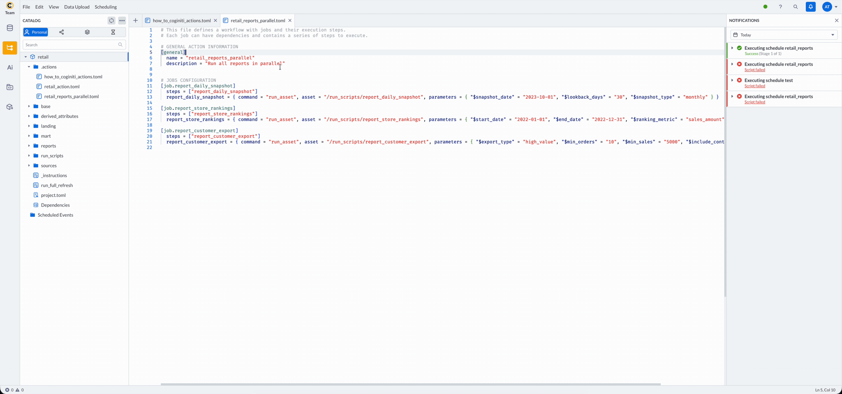Close the retail_reports_parallel.toml tab
842x394 pixels.
coord(290,21)
